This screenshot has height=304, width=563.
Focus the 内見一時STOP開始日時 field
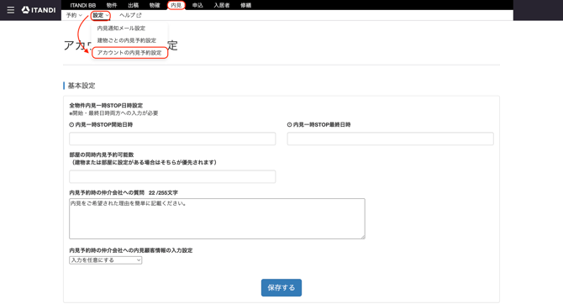tap(172, 139)
